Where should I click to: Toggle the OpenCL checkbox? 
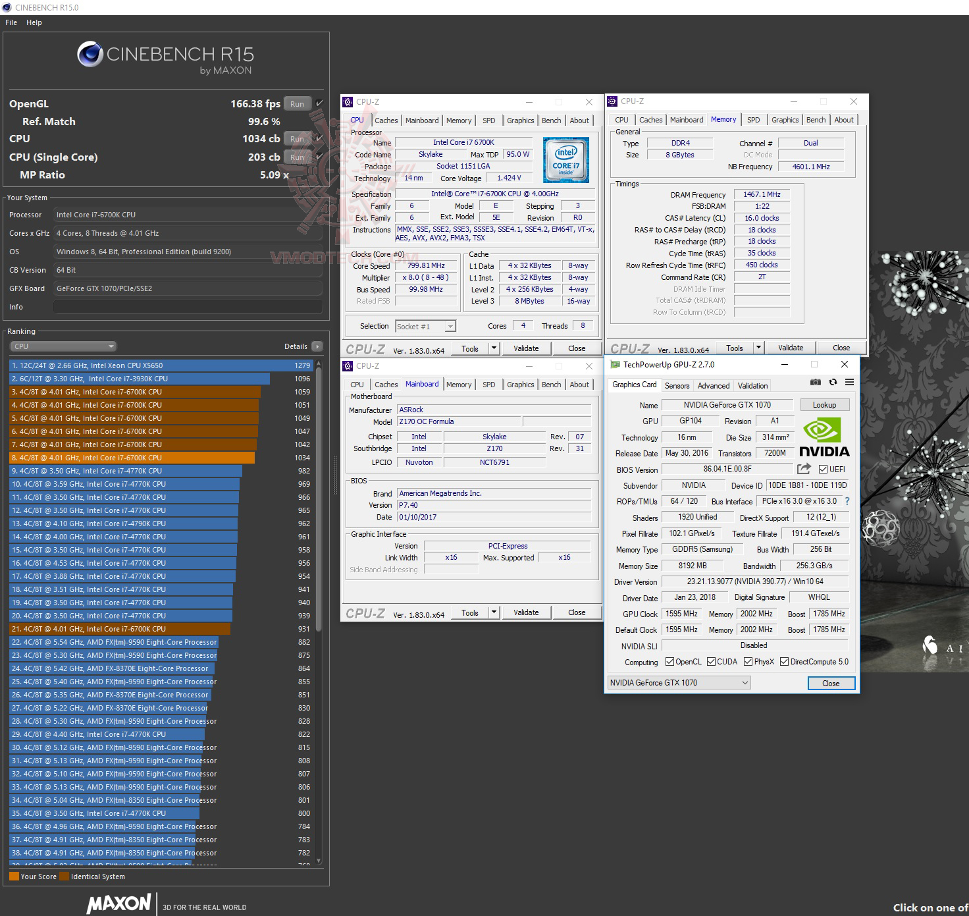pos(669,662)
